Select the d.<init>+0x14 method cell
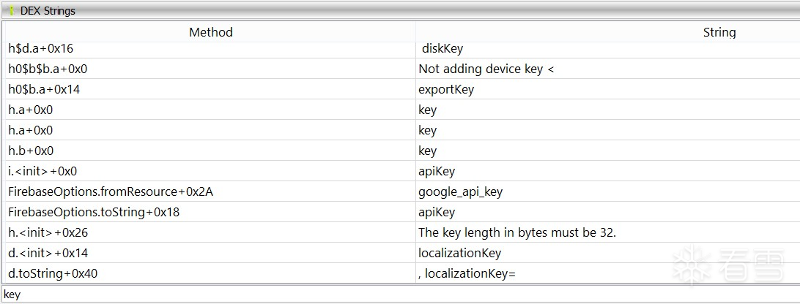Image resolution: width=800 pixels, height=304 pixels. click(48, 253)
